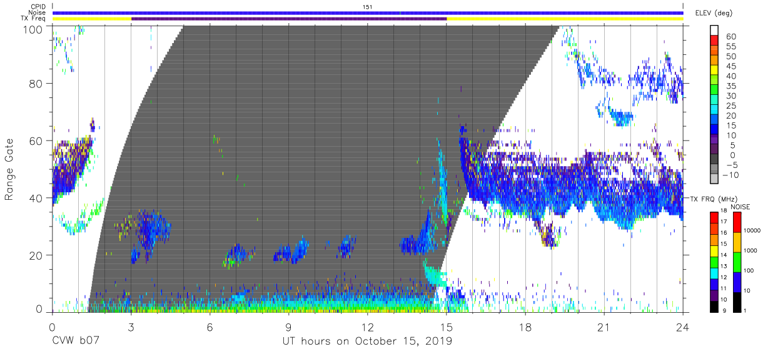Click the y-axis range gate tick '40'
This screenshot has height=354, width=768.
tap(37, 198)
